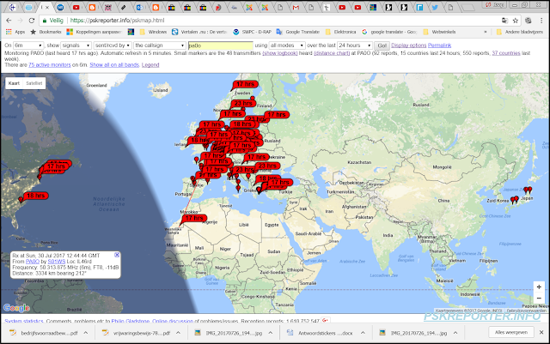Click the '18 hrs' marker in southeastern USA
Screen dimensions: 550x344
(35, 196)
